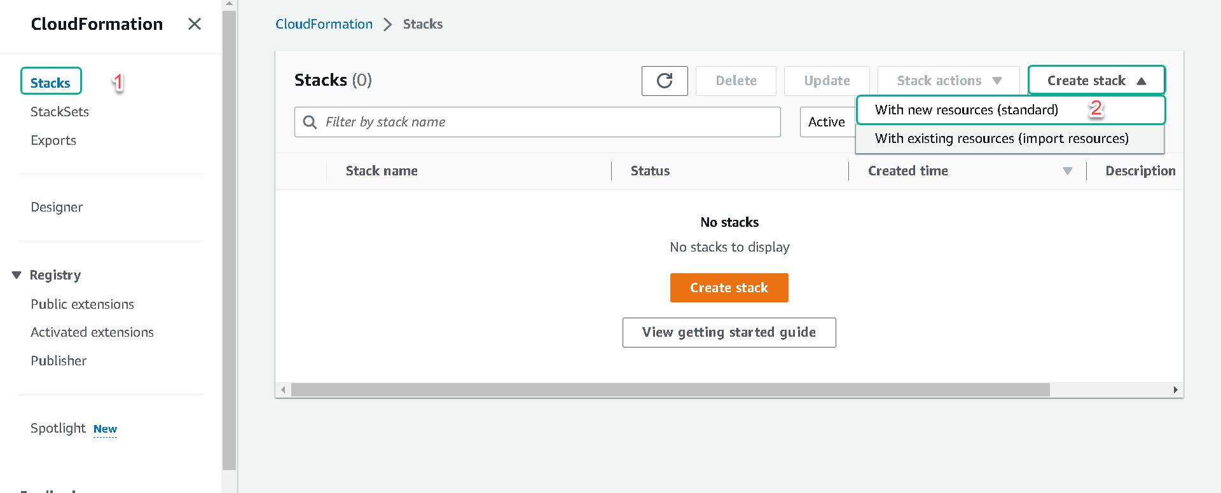The width and height of the screenshot is (1221, 493).
Task: Open Public extensions
Action: pyautogui.click(x=83, y=304)
